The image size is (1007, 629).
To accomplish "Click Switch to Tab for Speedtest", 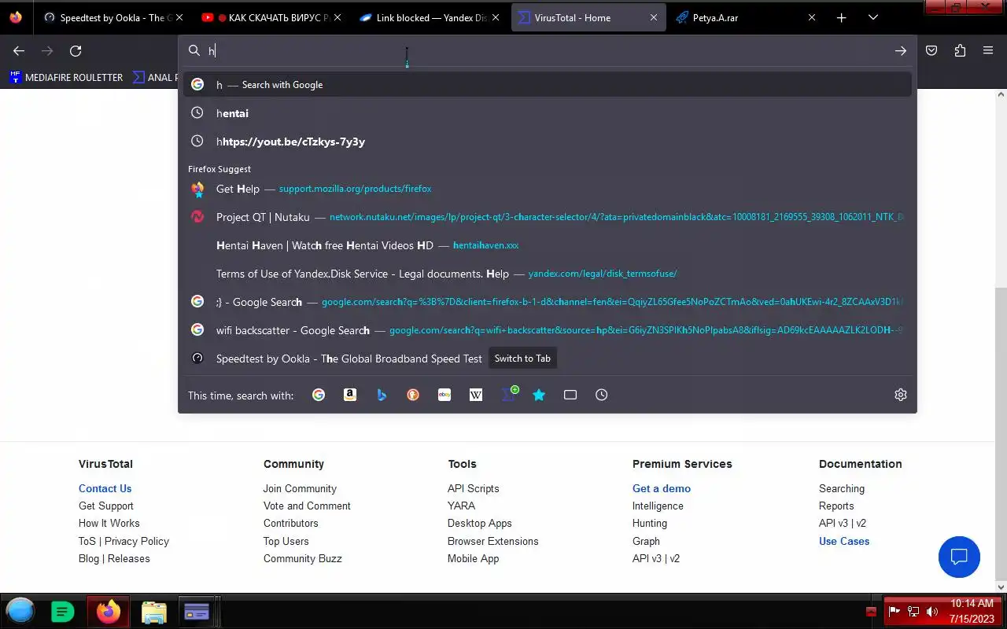I will (522, 359).
